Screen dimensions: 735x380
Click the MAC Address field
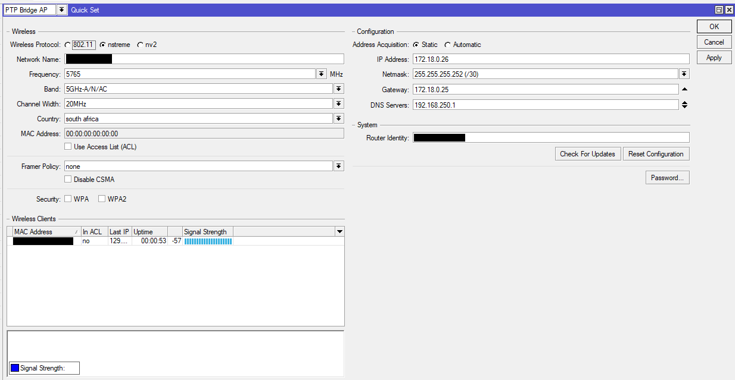(204, 134)
